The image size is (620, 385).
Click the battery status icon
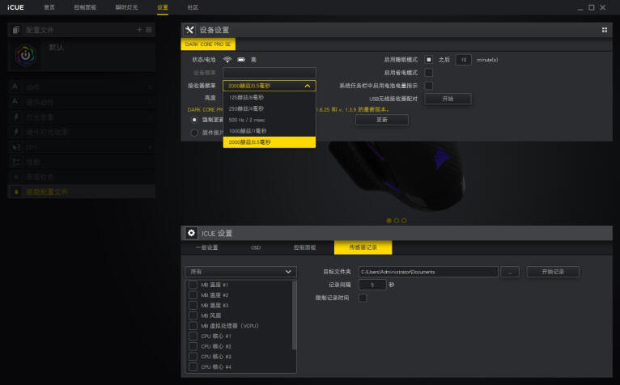[240, 60]
